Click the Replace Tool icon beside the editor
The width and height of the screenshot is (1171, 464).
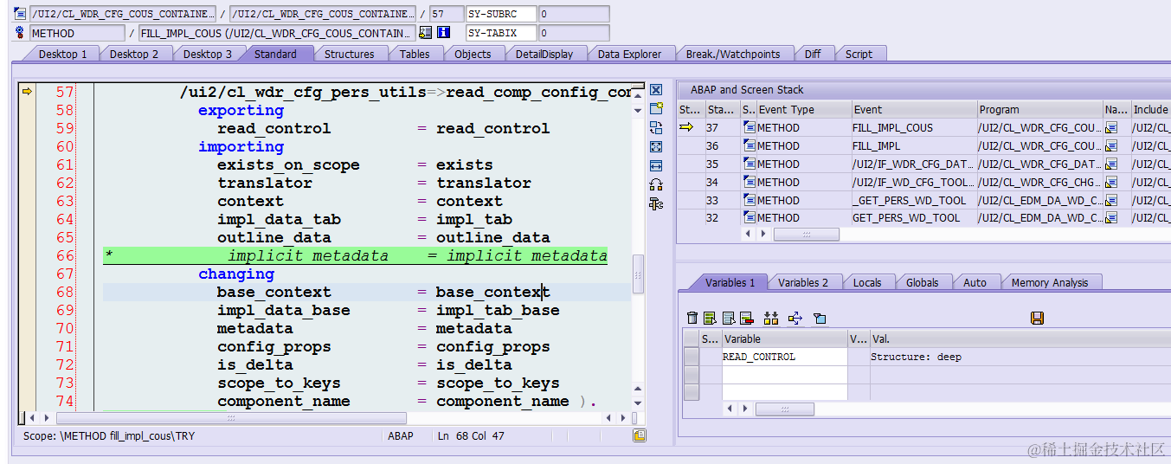point(656,127)
